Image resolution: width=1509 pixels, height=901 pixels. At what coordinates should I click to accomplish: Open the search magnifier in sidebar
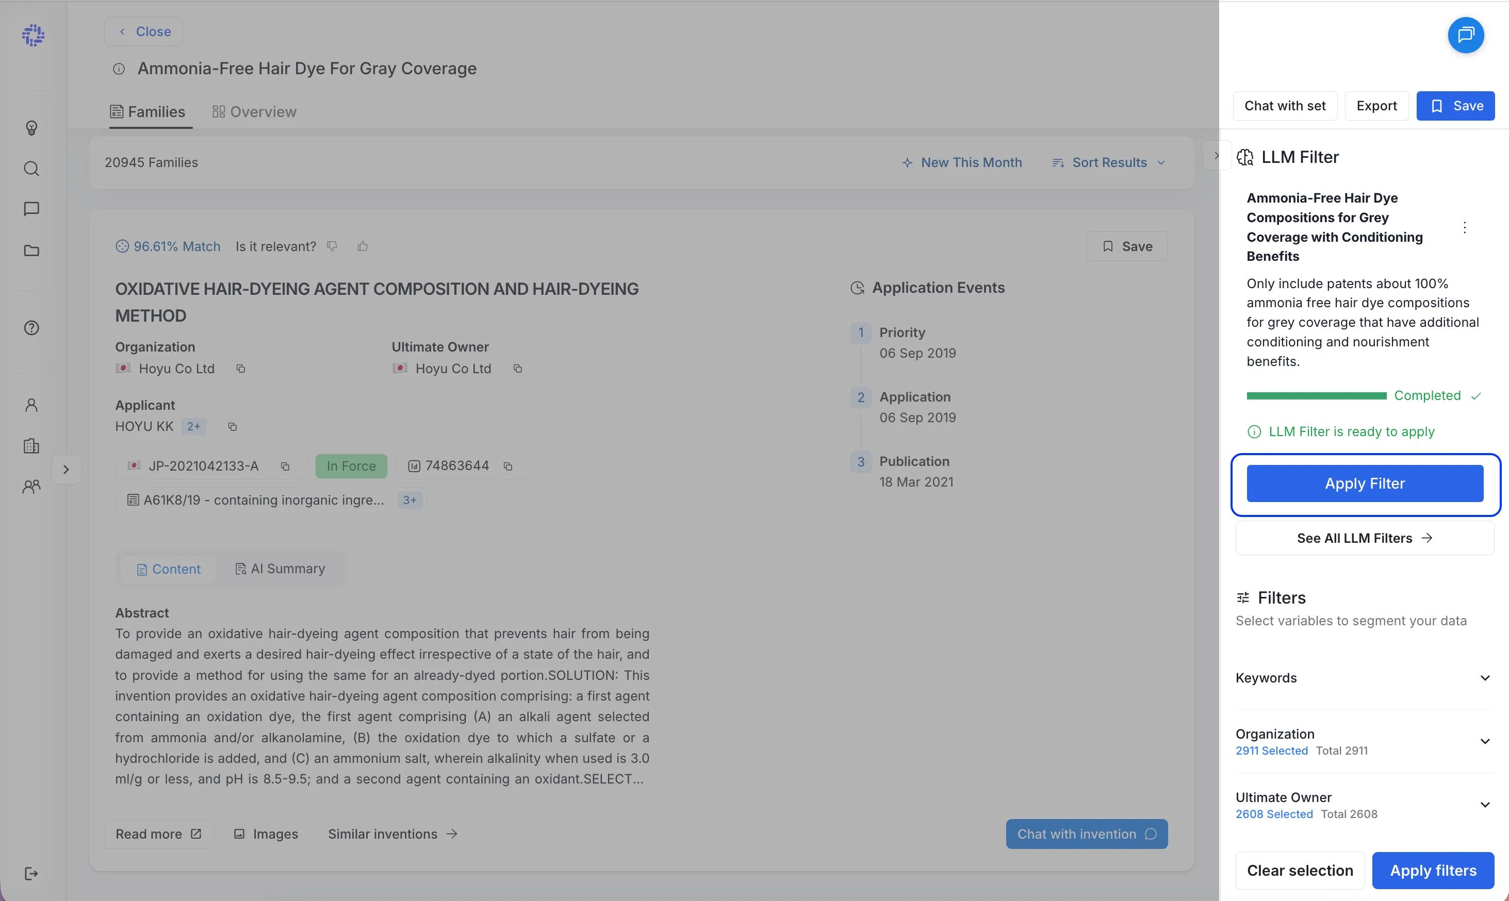31,168
